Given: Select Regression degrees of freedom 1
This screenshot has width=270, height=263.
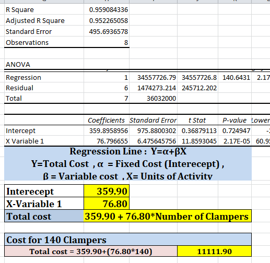Looking at the screenshot, I should pyautogui.click(x=126, y=78).
